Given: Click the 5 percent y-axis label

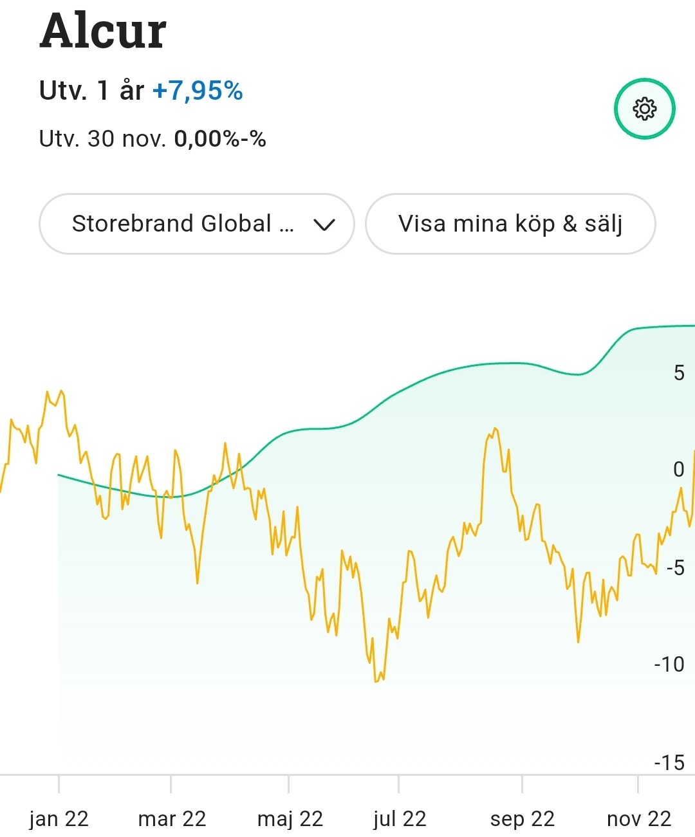Looking at the screenshot, I should (x=678, y=373).
